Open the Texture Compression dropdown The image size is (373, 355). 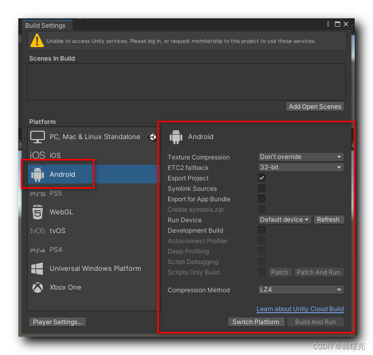pyautogui.click(x=301, y=157)
